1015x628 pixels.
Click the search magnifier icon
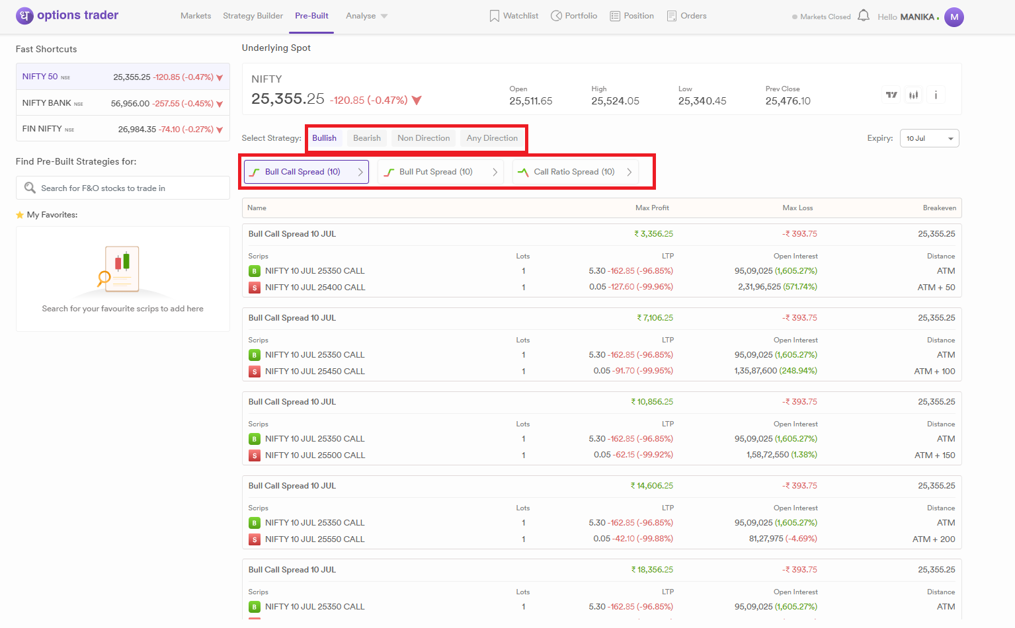tap(30, 188)
